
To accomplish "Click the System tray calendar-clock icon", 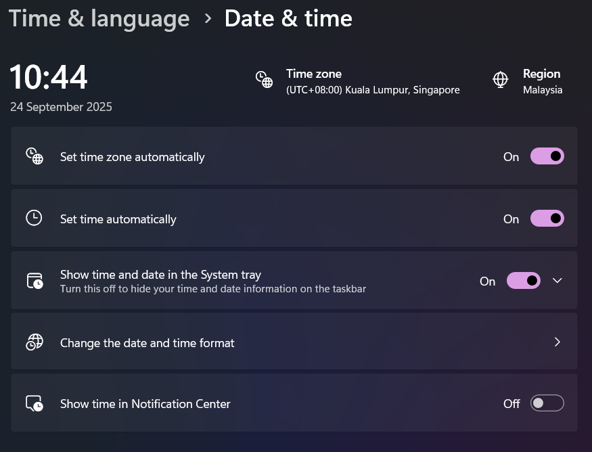I will pos(34,280).
